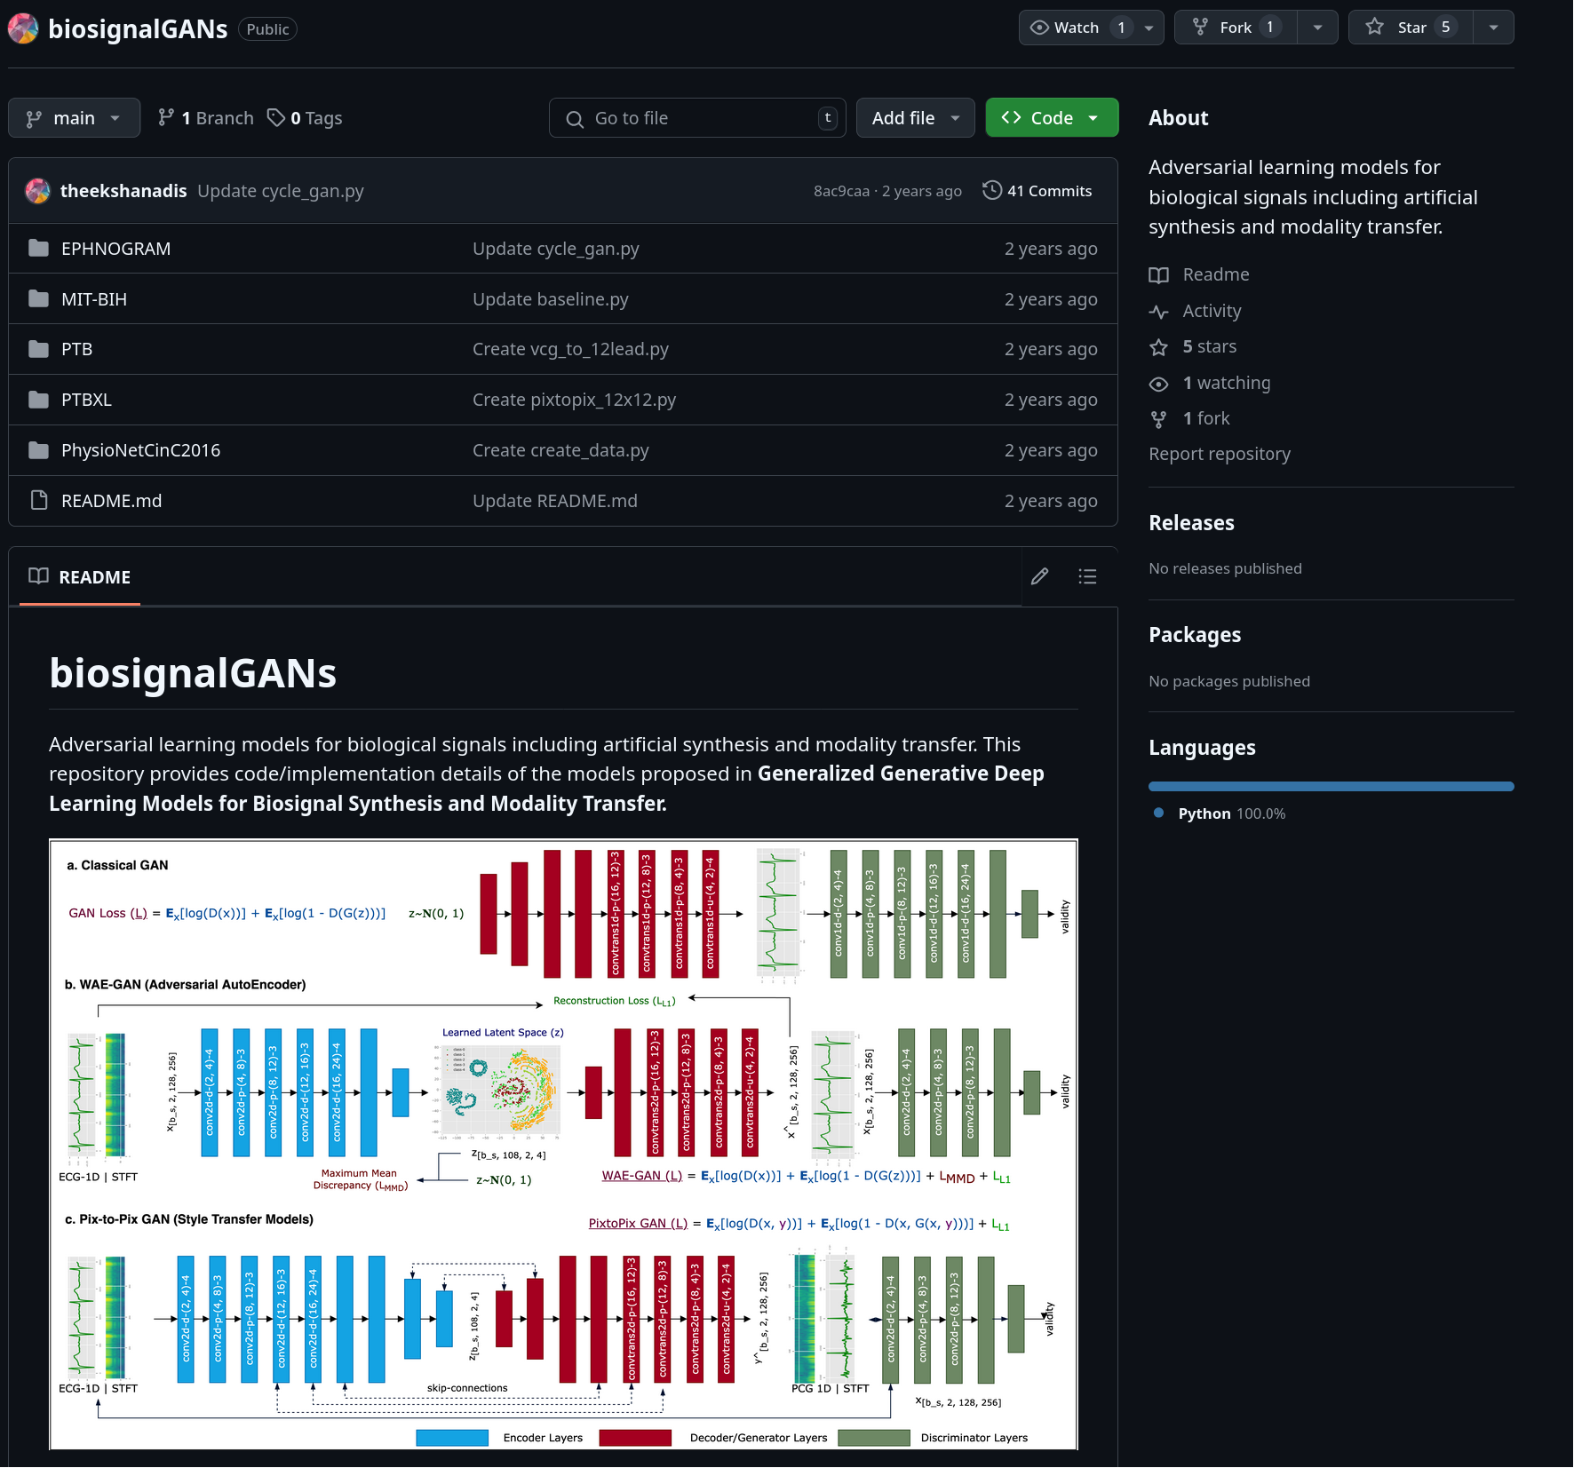The image size is (1574, 1468).
Task: Click the theekshanadis avatar in commit row
Action: pos(37,191)
